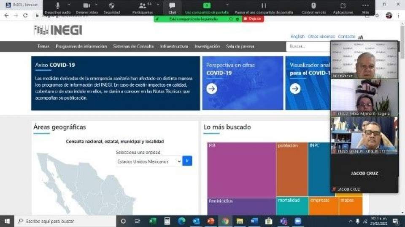Open Temas menu
405x227 pixels.
click(x=43, y=46)
